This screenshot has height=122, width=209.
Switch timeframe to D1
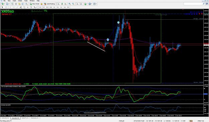61,7
